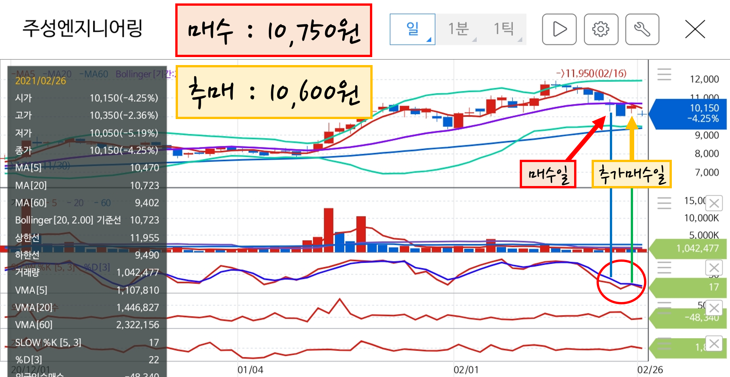Click the 8,000 price axis label
Screen dimensions: 730x377
707,153
